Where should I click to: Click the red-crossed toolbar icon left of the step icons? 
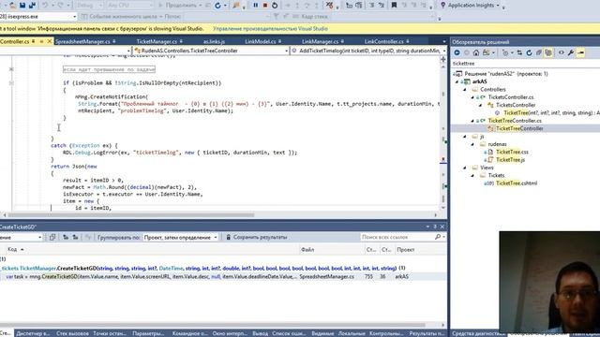point(329,6)
